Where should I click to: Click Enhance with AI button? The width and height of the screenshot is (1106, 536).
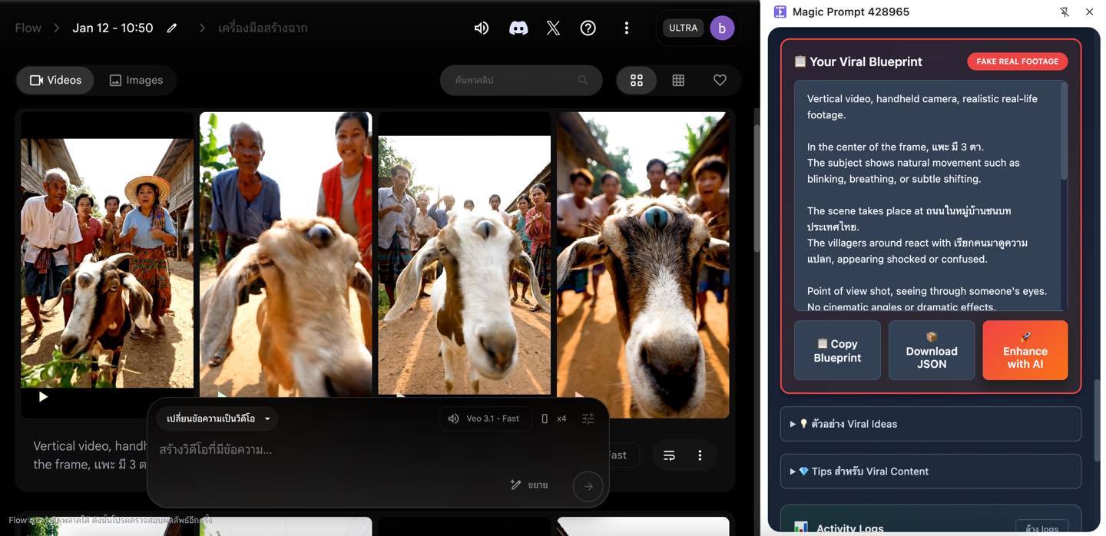[x=1025, y=350]
